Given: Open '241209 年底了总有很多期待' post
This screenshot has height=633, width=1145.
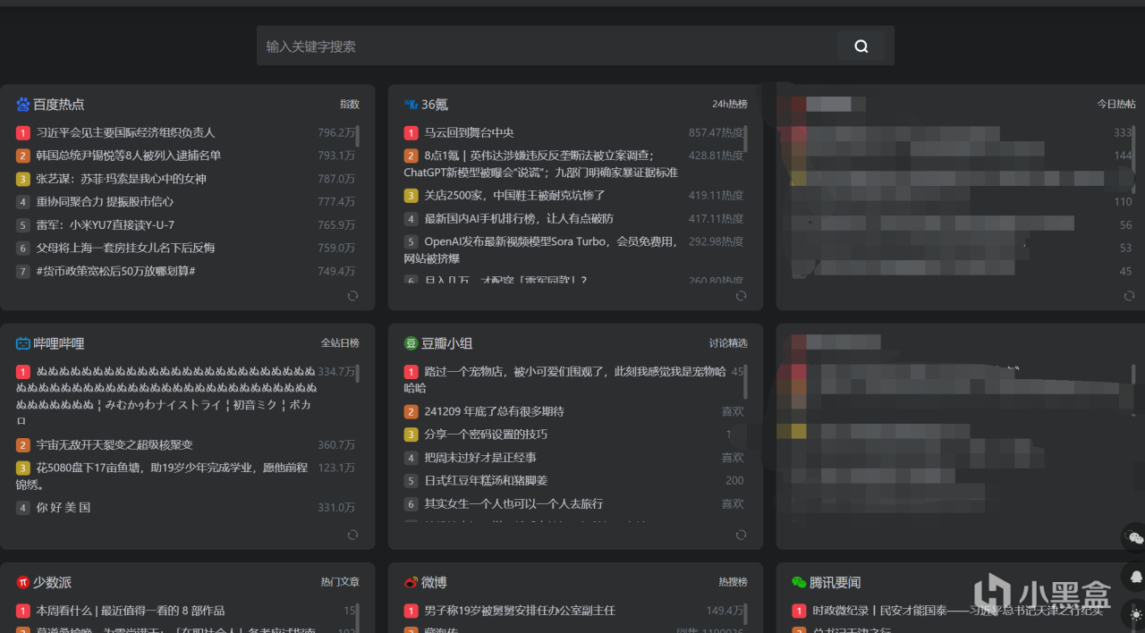Looking at the screenshot, I should [494, 411].
